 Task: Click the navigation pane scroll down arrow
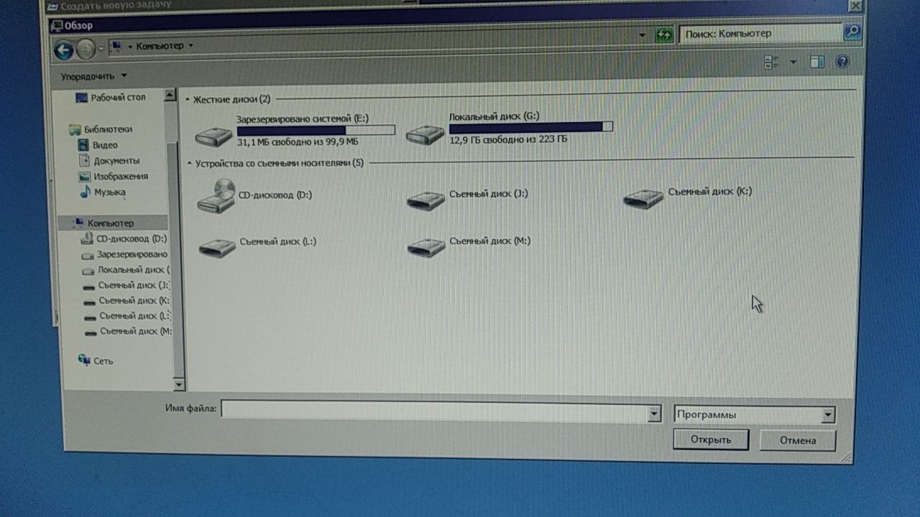[179, 386]
